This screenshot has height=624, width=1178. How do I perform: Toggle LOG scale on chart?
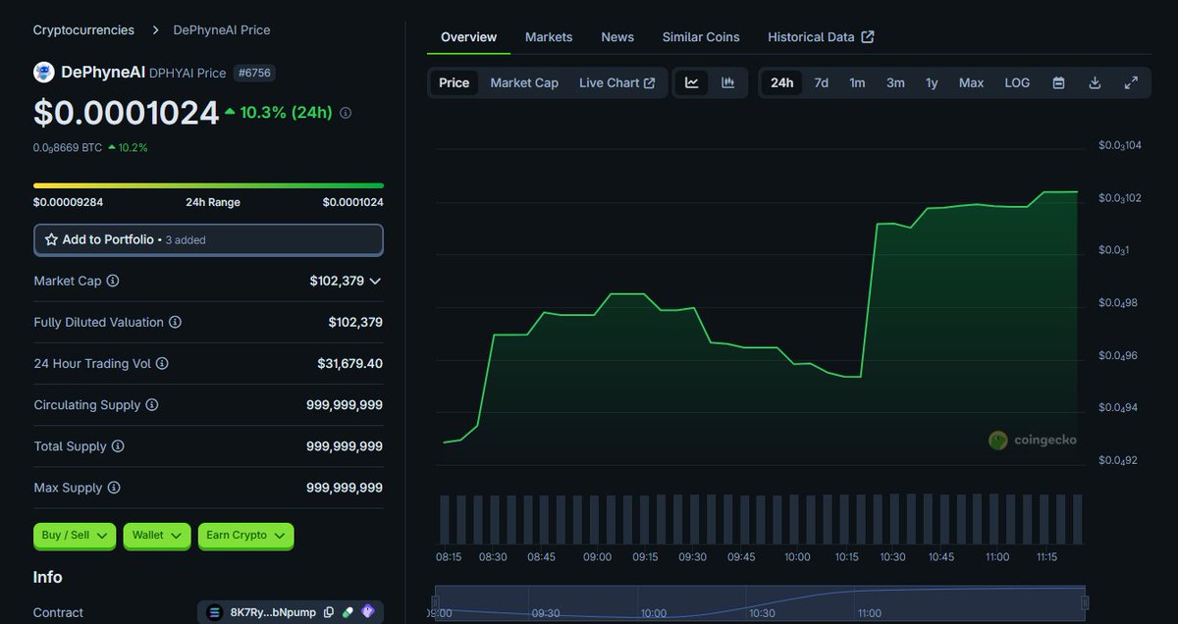point(1017,82)
